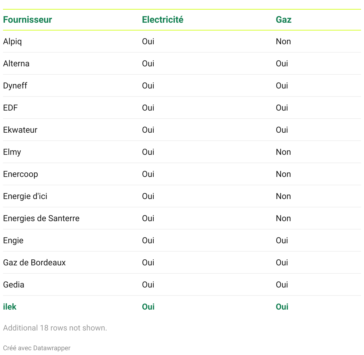Open the Créé avec Datawrapper credit link
The image size is (364, 355).
click(x=37, y=348)
